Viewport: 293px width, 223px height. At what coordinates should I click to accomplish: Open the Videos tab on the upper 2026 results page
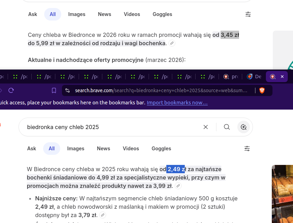click(x=132, y=14)
